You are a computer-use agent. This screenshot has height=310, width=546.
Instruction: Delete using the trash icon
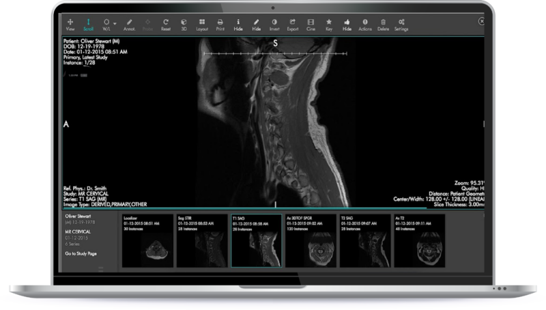point(383,25)
